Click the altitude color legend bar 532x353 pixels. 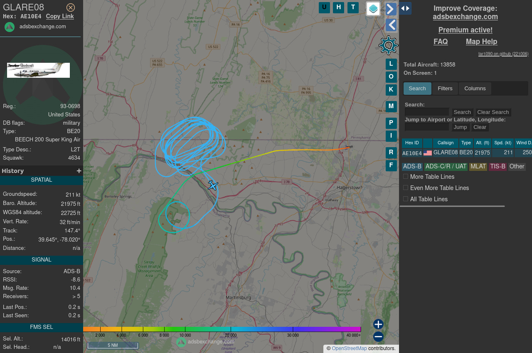[222, 329]
